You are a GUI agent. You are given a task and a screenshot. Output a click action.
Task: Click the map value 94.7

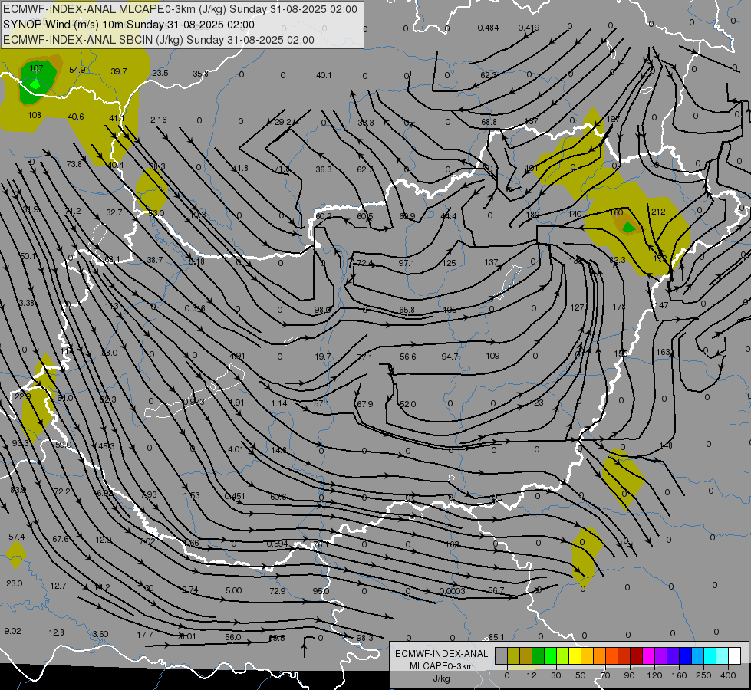click(x=450, y=356)
